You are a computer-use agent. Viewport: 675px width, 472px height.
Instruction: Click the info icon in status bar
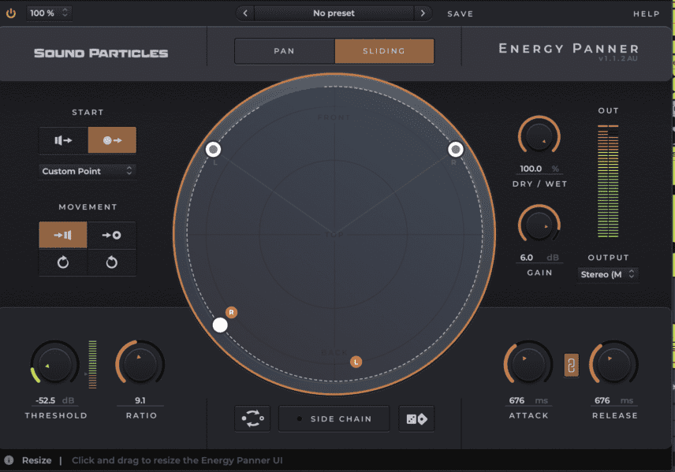click(x=9, y=460)
